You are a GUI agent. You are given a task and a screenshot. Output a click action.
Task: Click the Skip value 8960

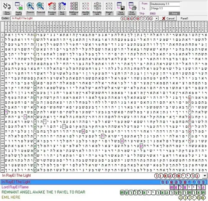point(153,13)
